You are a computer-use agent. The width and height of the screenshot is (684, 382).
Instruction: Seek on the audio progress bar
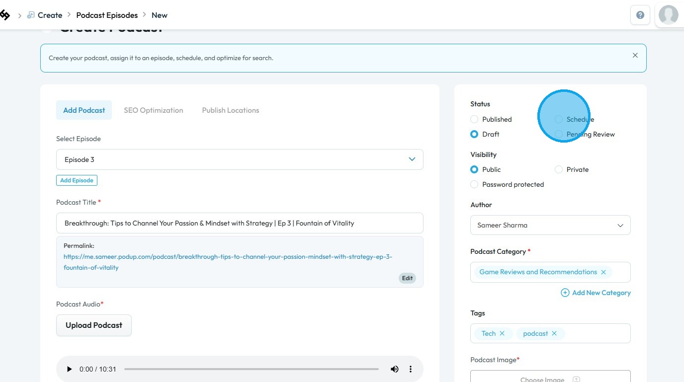[x=251, y=369]
